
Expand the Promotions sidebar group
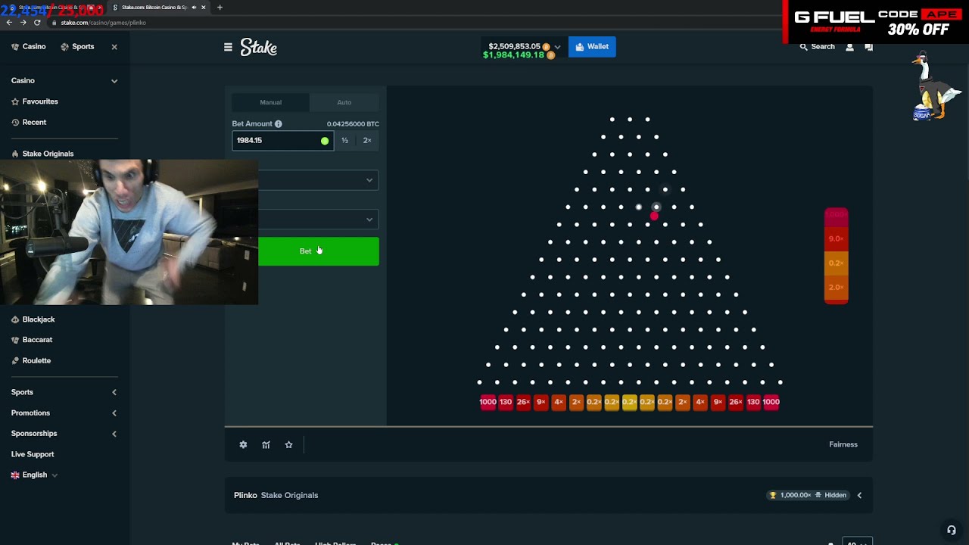(x=114, y=413)
